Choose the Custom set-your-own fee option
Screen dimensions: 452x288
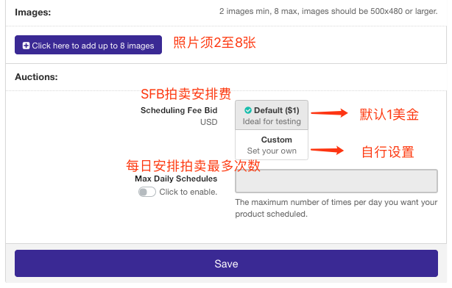[272, 145]
